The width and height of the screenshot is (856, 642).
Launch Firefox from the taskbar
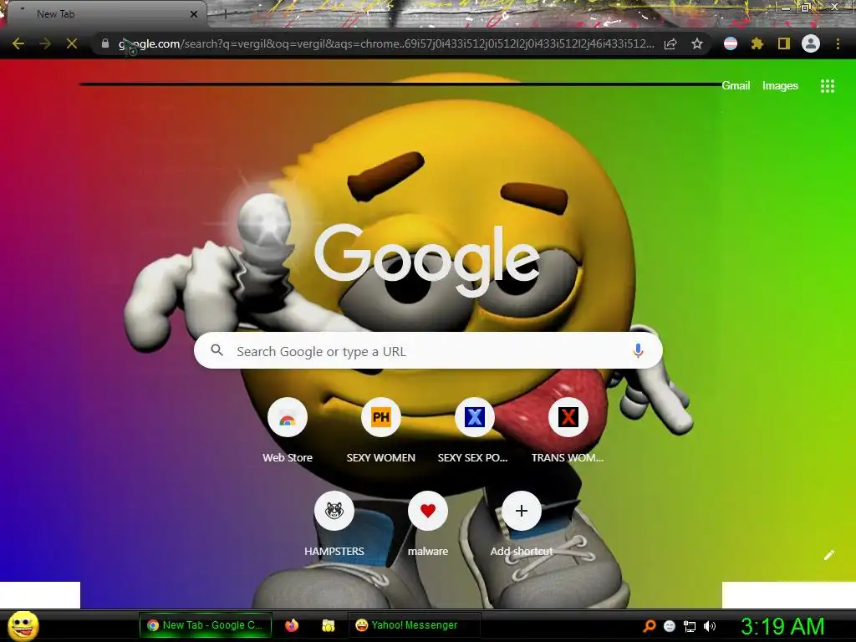(x=292, y=625)
